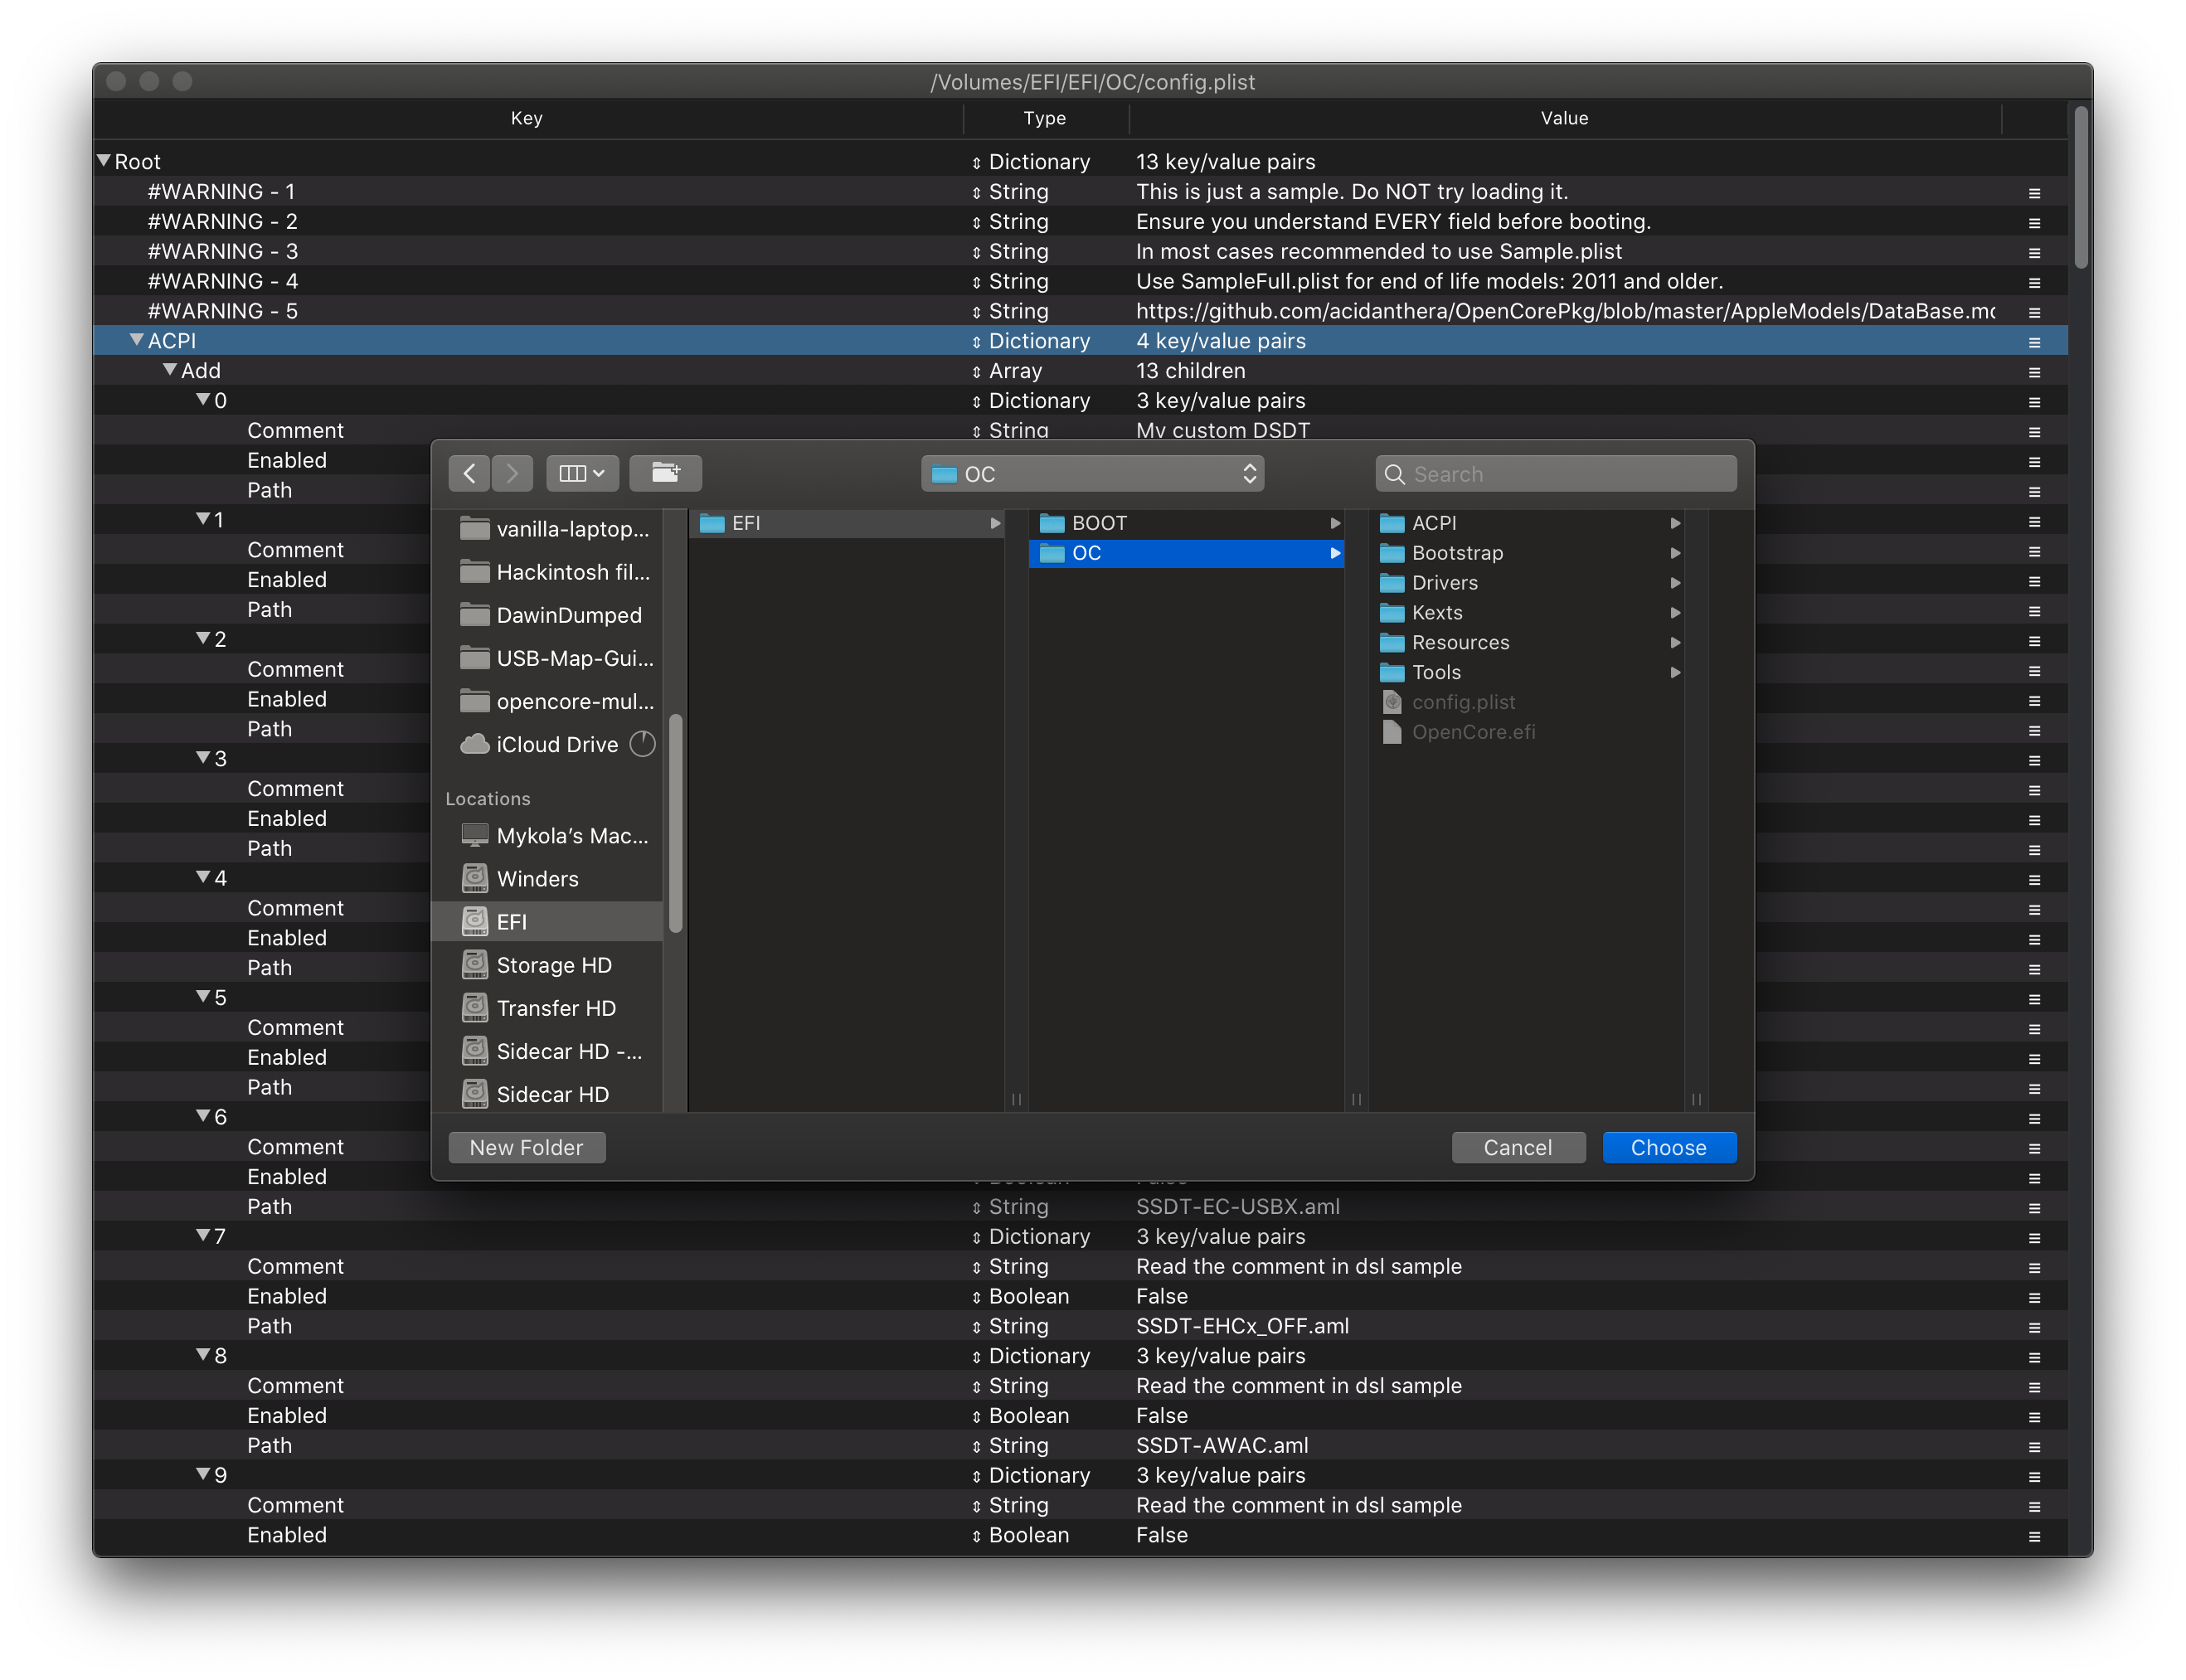The image size is (2186, 1680).
Task: Collapse the Root disclosure triangle
Action: 104,161
